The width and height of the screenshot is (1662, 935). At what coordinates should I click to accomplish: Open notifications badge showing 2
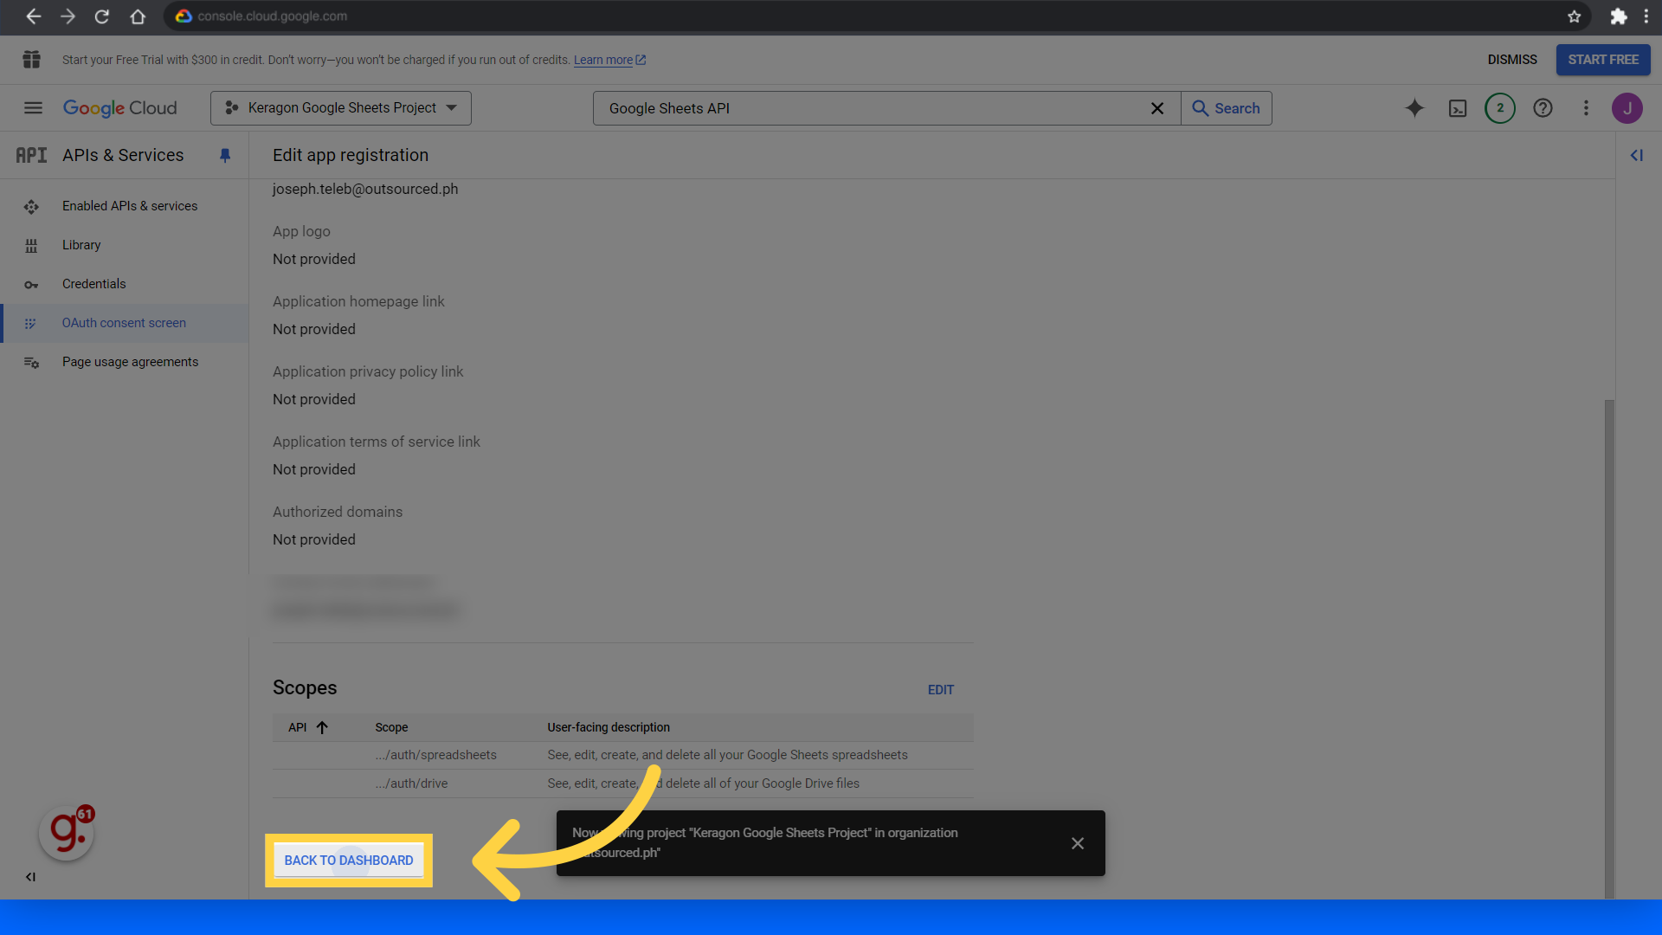click(x=1500, y=108)
